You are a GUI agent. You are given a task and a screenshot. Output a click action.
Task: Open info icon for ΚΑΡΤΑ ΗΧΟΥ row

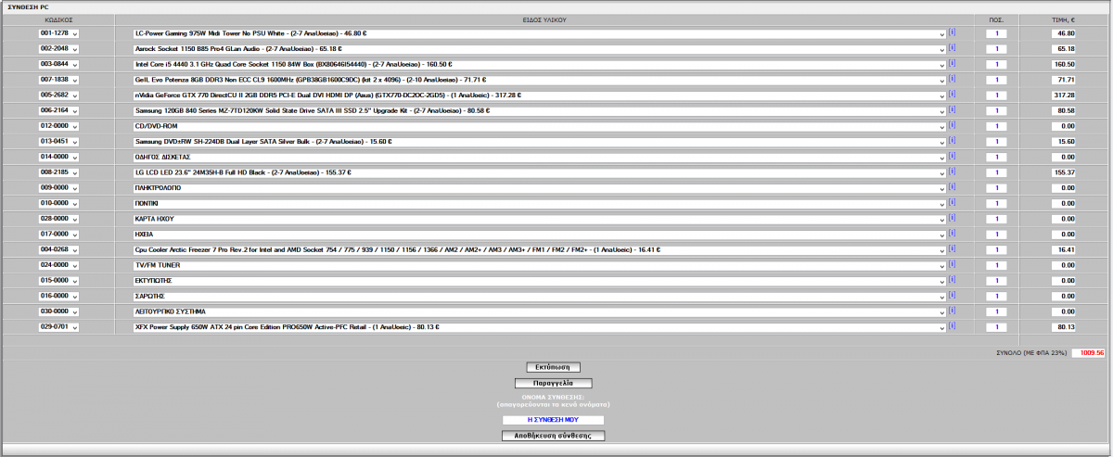pos(952,218)
